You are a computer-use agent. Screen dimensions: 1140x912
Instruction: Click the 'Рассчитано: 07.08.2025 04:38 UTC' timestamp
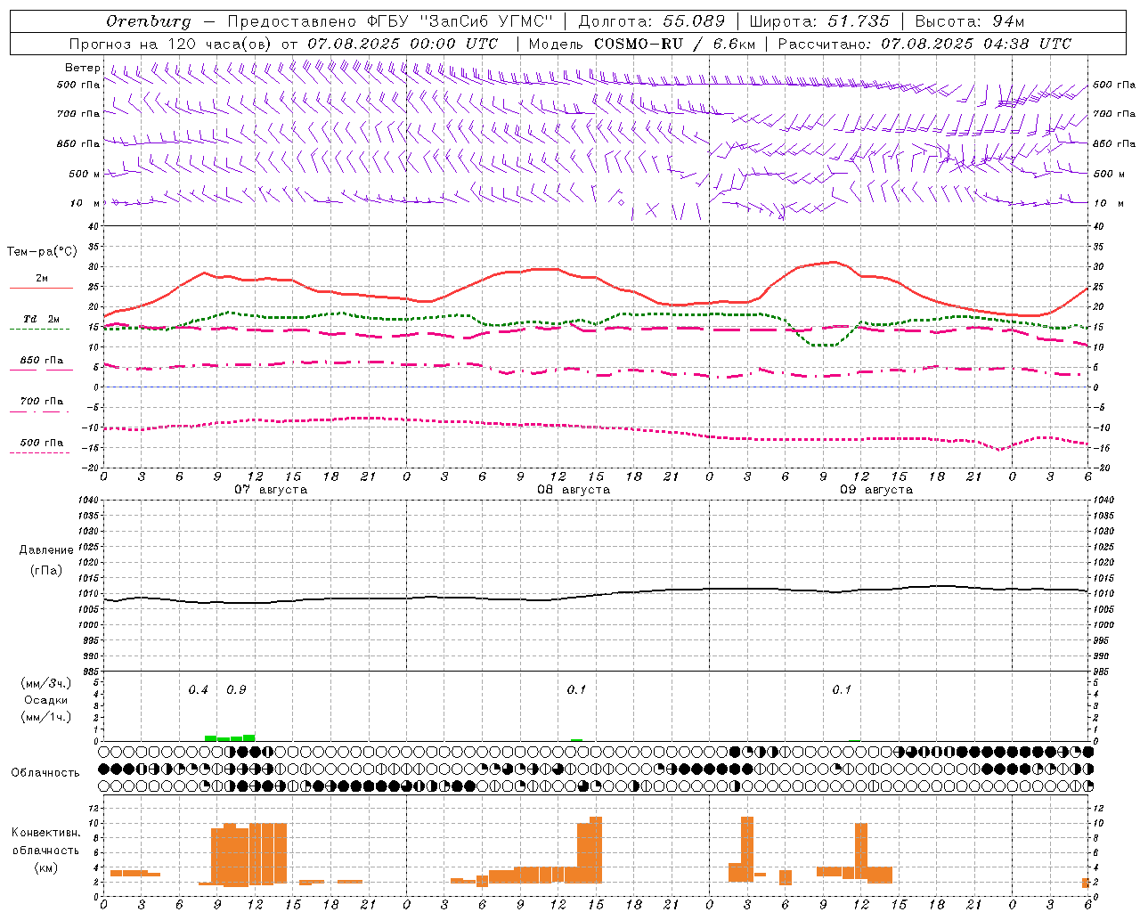[x=924, y=44]
